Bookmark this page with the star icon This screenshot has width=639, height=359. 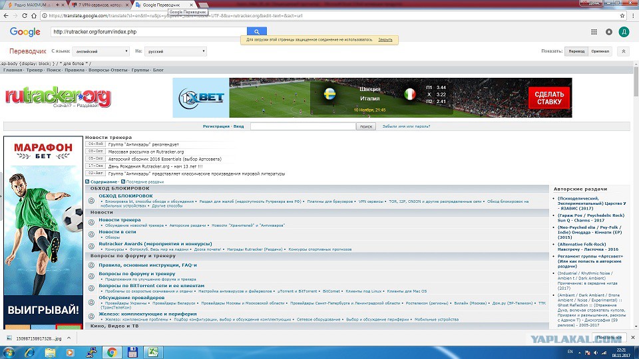(x=622, y=15)
